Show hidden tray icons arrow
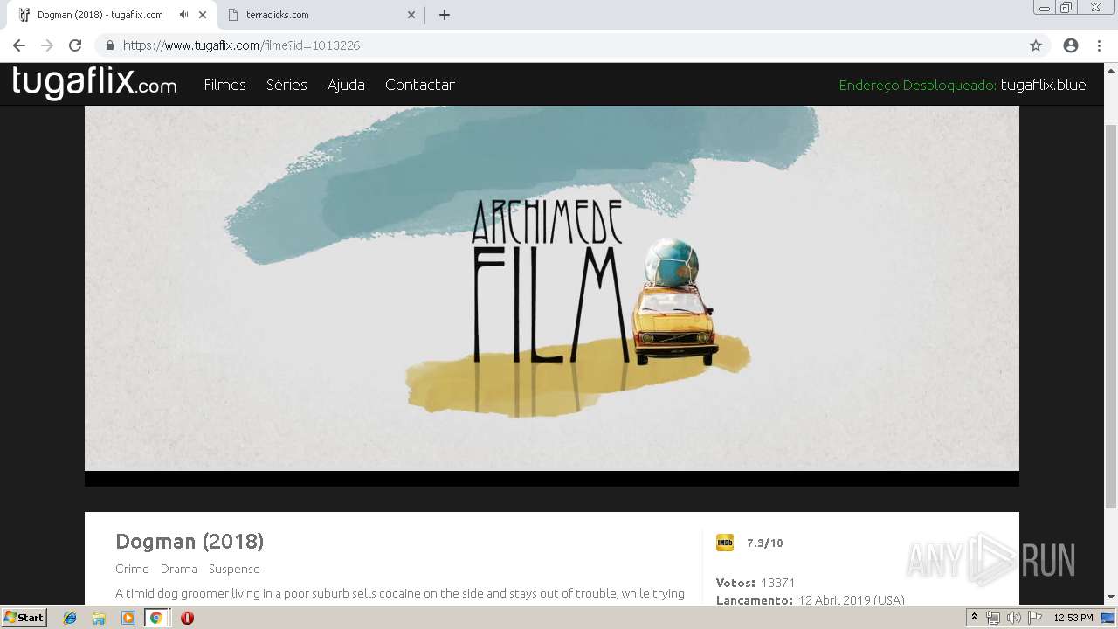This screenshot has width=1118, height=629. tap(974, 618)
